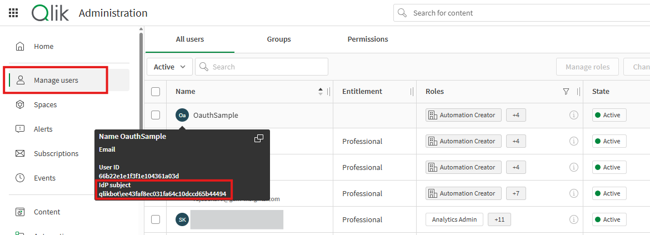Open Alerts from the sidebar
The width and height of the screenshot is (650, 235).
tap(43, 129)
